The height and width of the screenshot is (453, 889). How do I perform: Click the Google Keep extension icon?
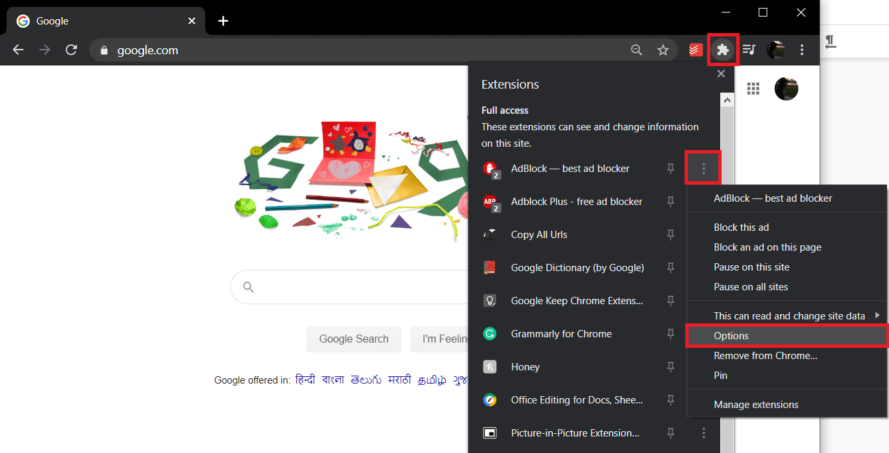click(x=489, y=301)
